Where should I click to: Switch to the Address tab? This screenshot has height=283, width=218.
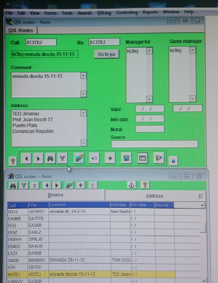(154, 196)
